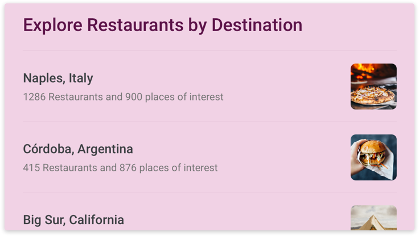Select the Big Sur, California destination title
This screenshot has height=236, width=419.
(73, 220)
